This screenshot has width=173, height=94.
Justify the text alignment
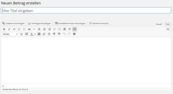click(26, 34)
